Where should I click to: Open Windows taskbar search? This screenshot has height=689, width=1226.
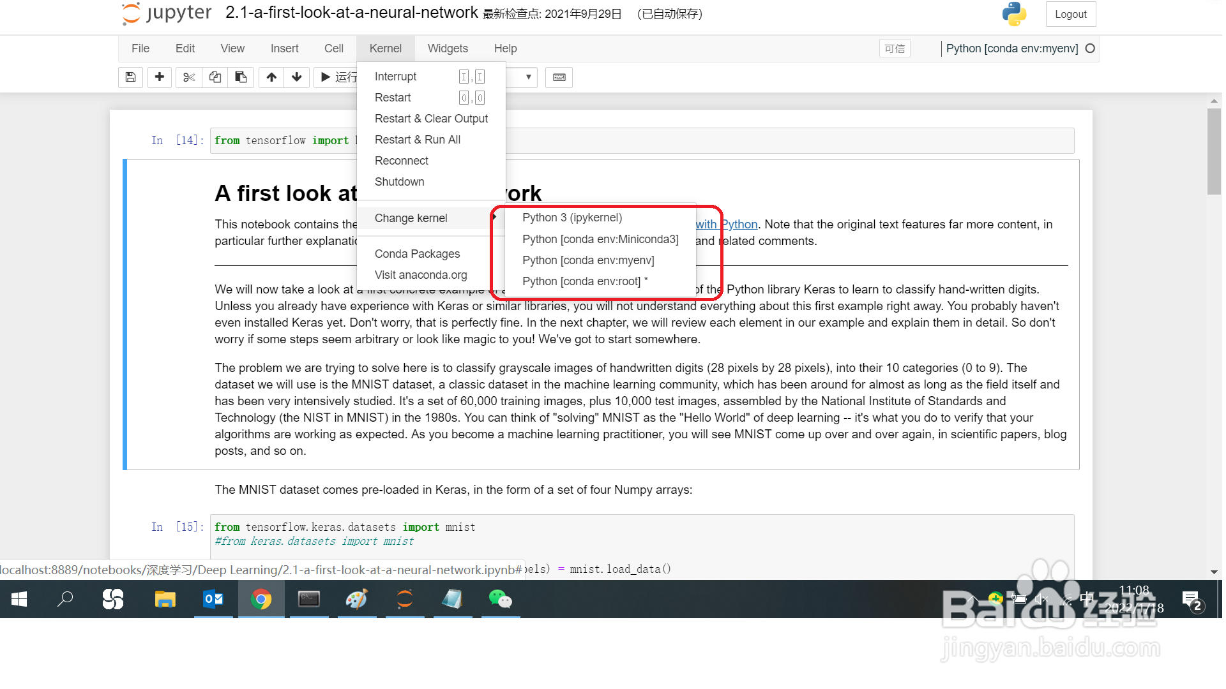point(65,599)
